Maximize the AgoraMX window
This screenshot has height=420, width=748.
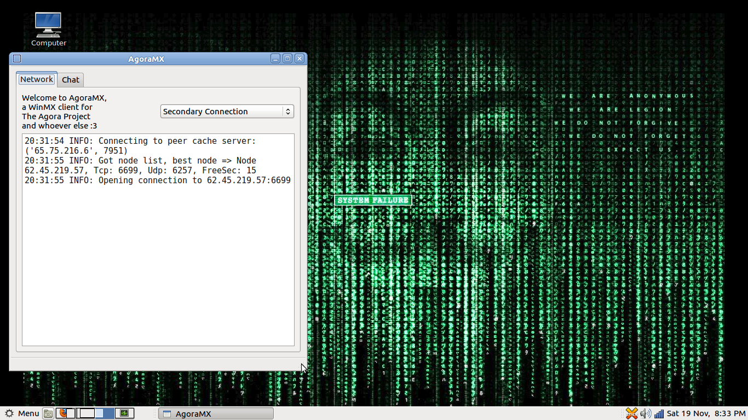pyautogui.click(x=287, y=59)
